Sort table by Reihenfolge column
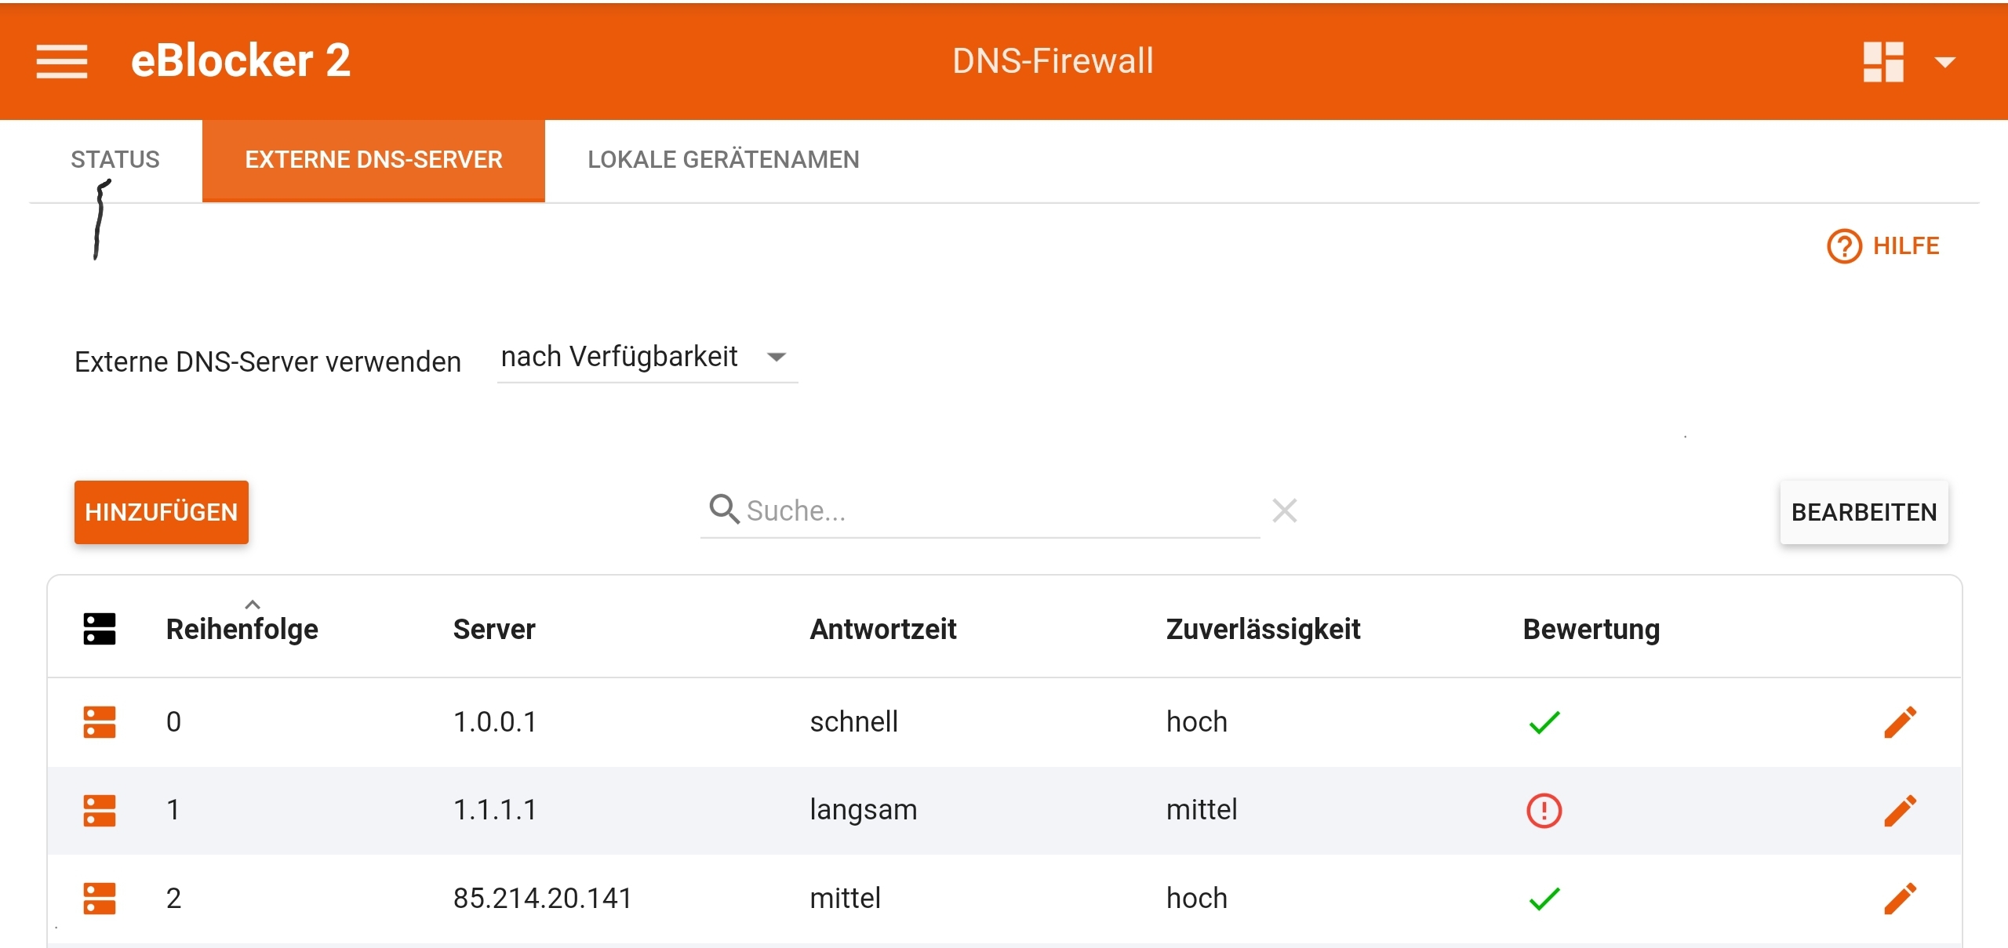Viewport: 2008px width, 948px height. click(x=242, y=629)
